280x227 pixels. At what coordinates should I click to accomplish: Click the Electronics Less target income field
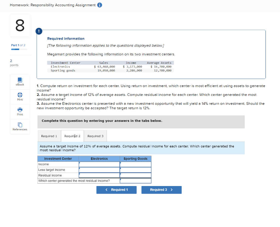coord(99,170)
